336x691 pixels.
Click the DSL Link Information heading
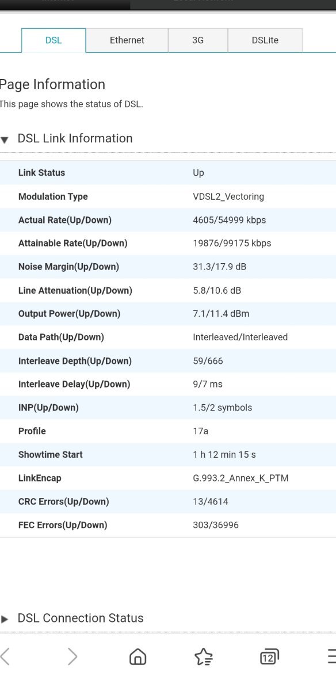click(x=75, y=138)
